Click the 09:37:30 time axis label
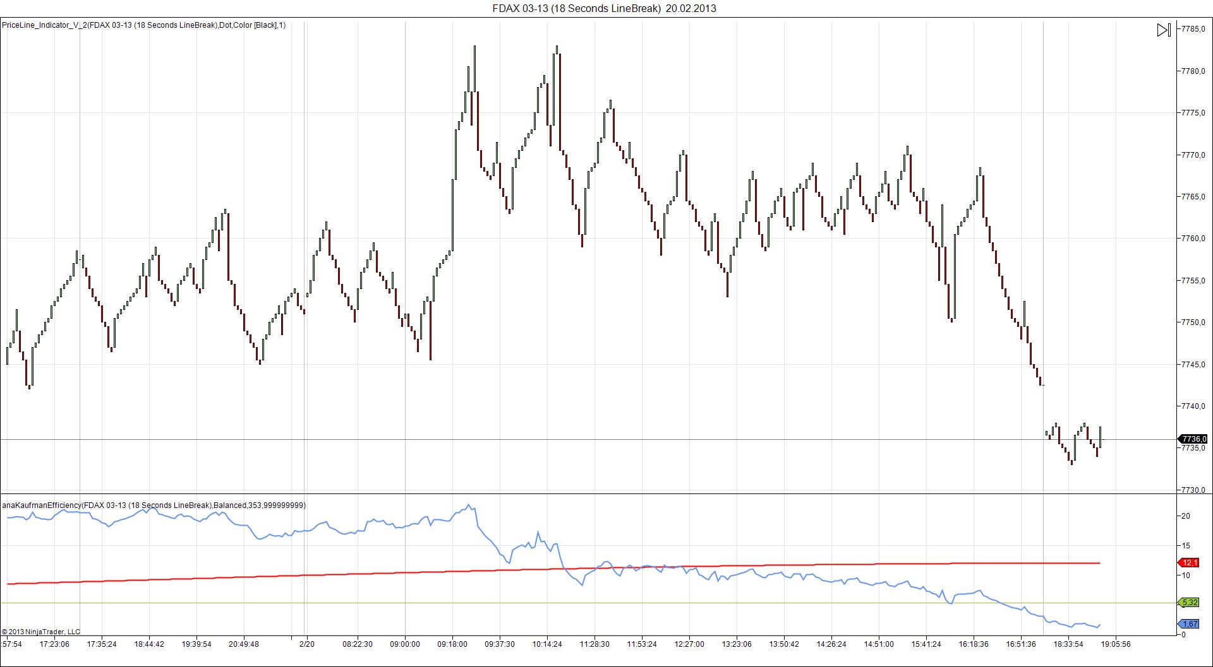This screenshot has height=667, width=1213. pyautogui.click(x=500, y=644)
